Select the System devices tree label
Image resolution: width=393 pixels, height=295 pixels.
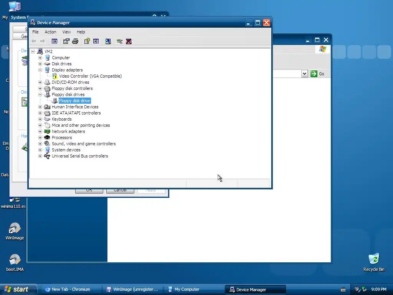[66, 150]
